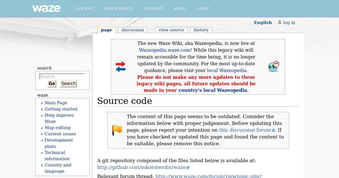Open the view source tab
The width and height of the screenshot is (339, 178).
point(171,30)
